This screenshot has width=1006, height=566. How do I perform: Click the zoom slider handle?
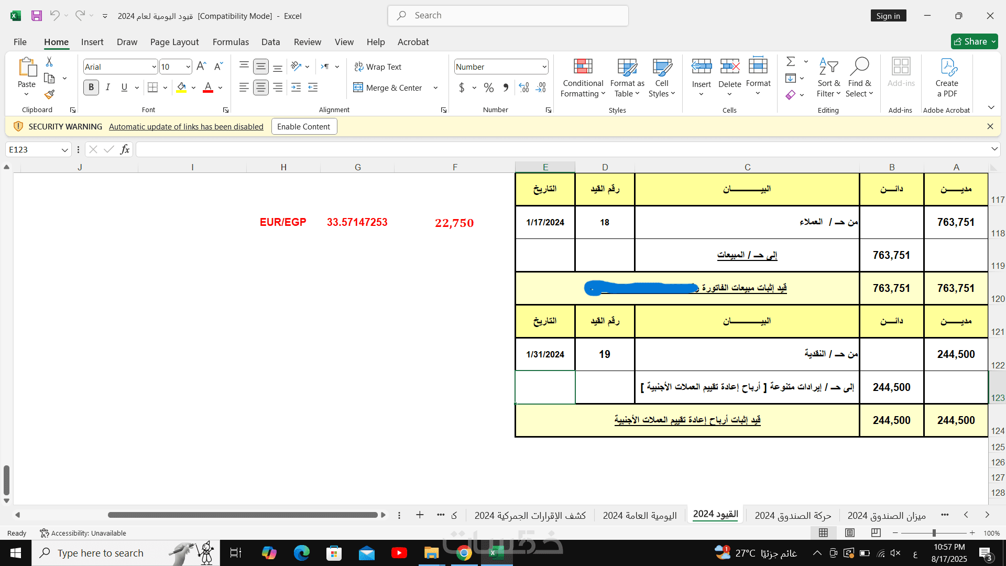pyautogui.click(x=934, y=533)
